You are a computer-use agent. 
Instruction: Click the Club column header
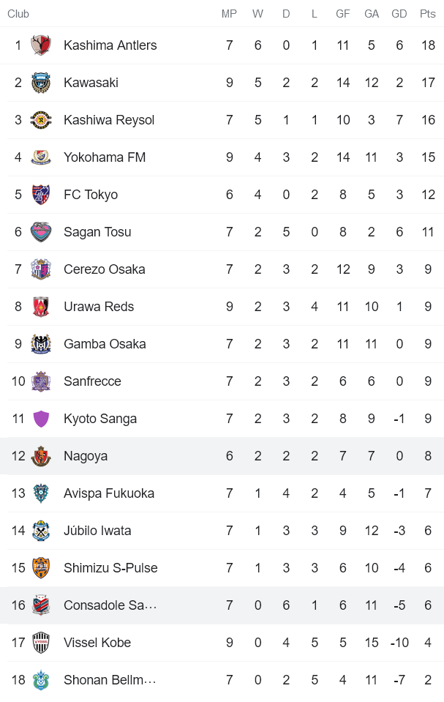click(x=18, y=13)
